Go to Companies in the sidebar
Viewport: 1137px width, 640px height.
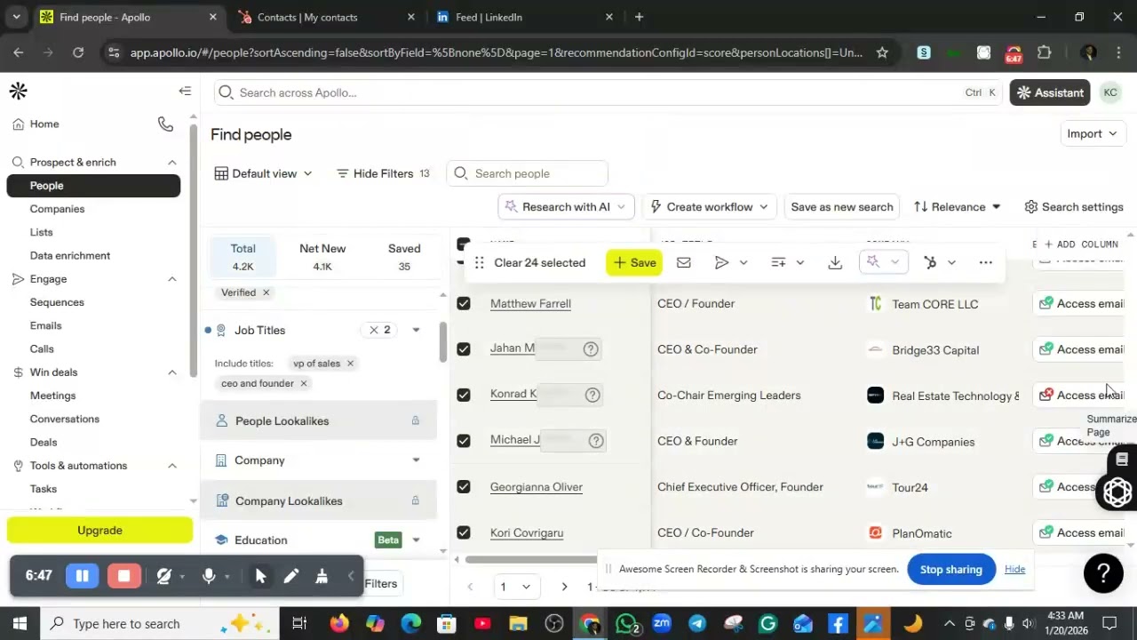(x=57, y=209)
